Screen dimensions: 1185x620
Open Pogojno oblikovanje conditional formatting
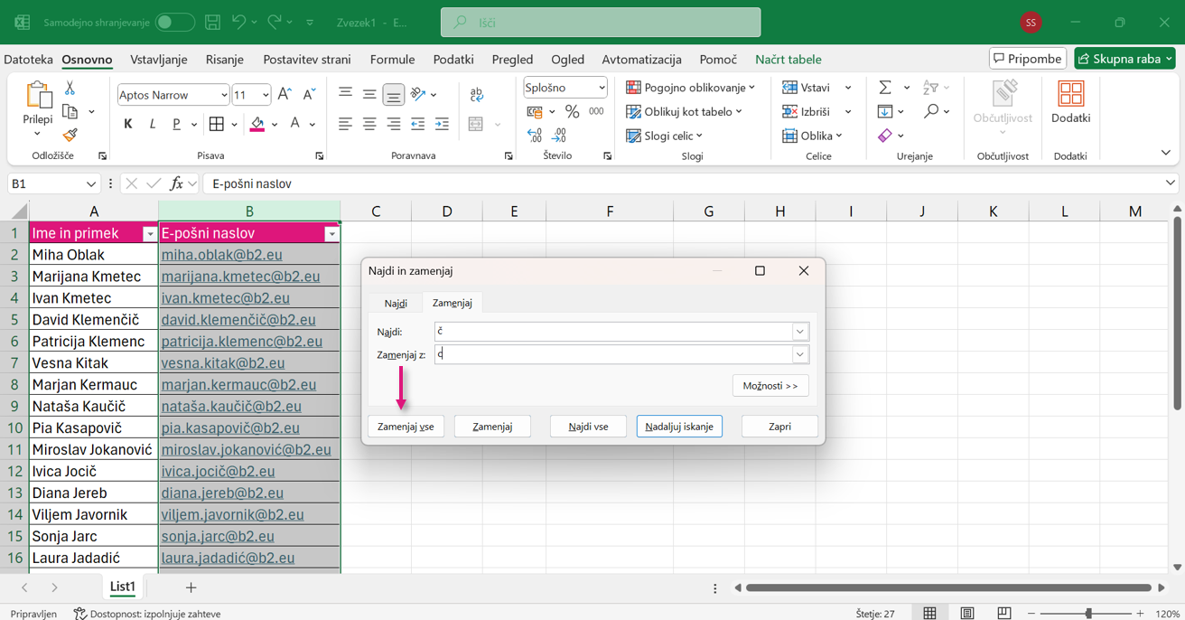(691, 88)
